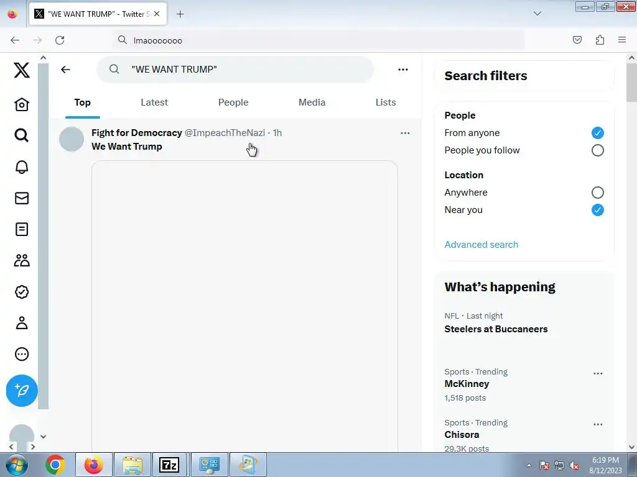This screenshot has height=477, width=637.
Task: Open Messages envelope icon
Action: (22, 198)
